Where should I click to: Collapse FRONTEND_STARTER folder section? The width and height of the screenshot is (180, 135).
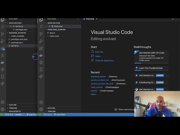point(63,30)
